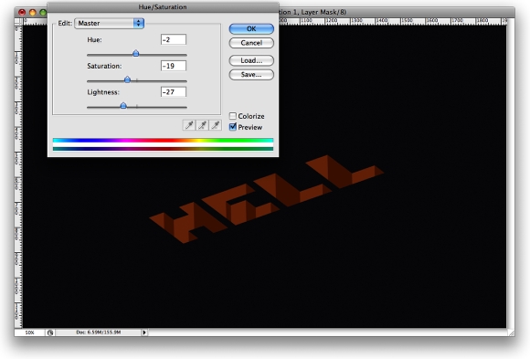Select the Subtract from Sample eyedropper

[x=216, y=125]
